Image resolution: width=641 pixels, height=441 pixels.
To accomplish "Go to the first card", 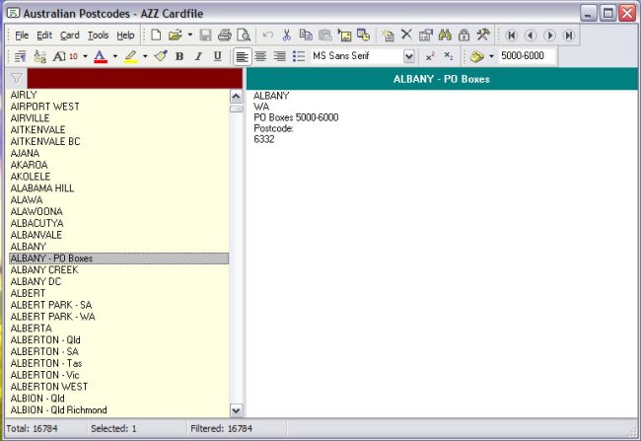I will [x=511, y=36].
